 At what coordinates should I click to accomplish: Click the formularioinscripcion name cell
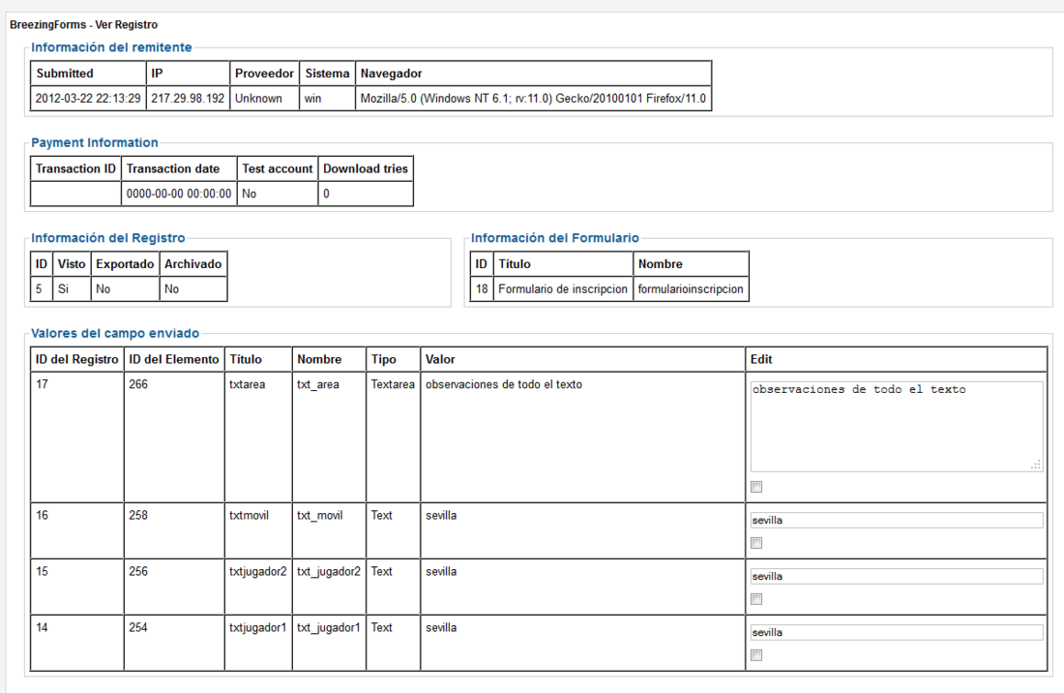pos(691,289)
